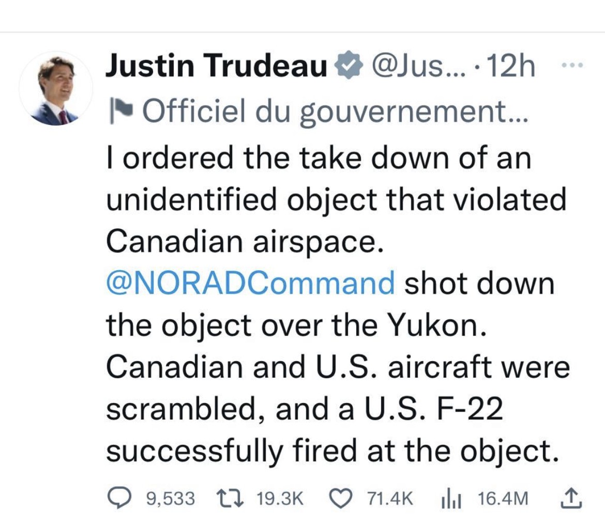Click the Justin Trudeau display name
This screenshot has width=605, height=528.
tap(216, 65)
